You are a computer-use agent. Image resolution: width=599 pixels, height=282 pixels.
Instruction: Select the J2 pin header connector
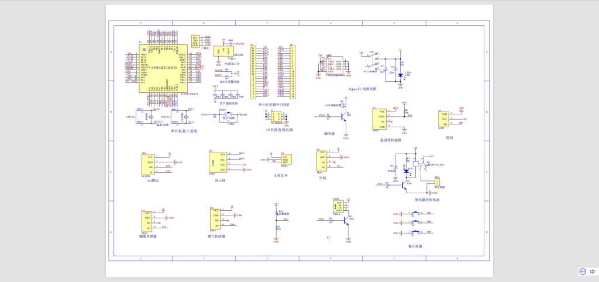[x=292, y=73]
